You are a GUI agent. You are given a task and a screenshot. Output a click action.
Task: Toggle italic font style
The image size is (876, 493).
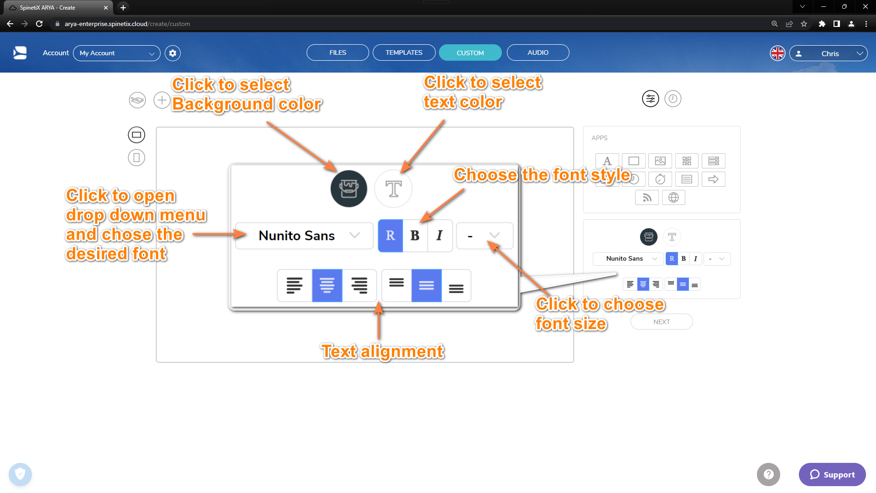pos(439,236)
